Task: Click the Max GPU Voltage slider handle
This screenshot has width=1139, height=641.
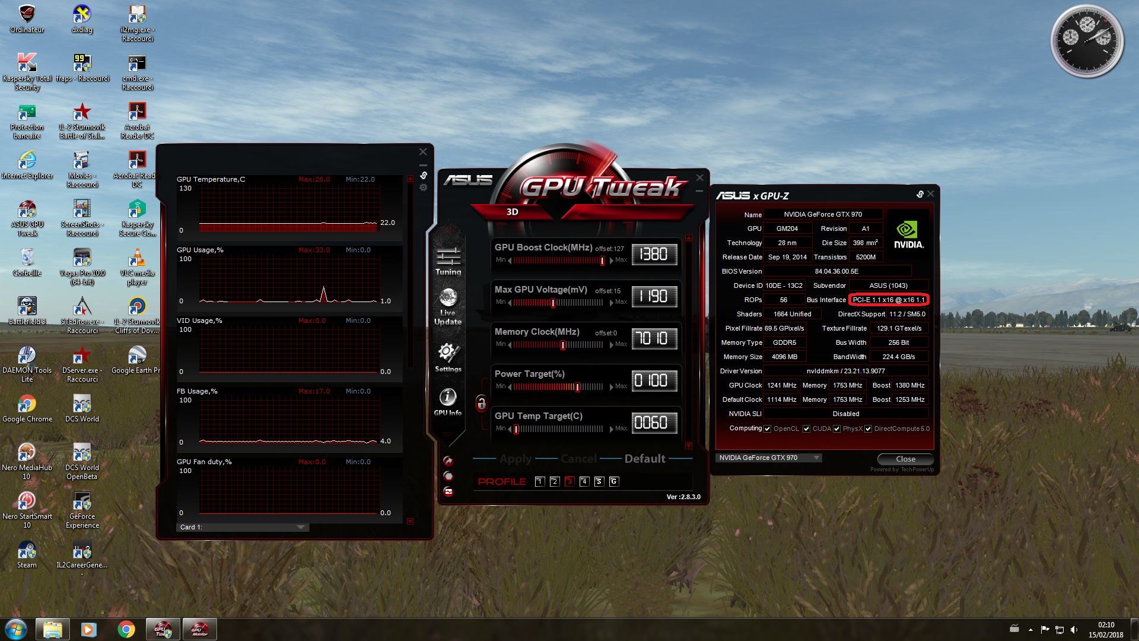Action: pos(553,303)
